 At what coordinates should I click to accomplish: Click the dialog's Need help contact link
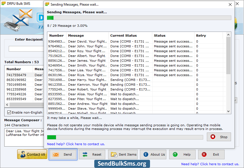76,144
